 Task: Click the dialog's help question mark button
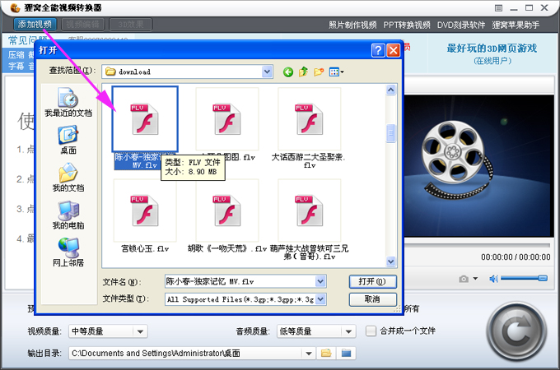pos(377,51)
